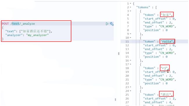Click the pane divider handle between editor and output
This screenshot has height=106, width=189.
click(119, 53)
